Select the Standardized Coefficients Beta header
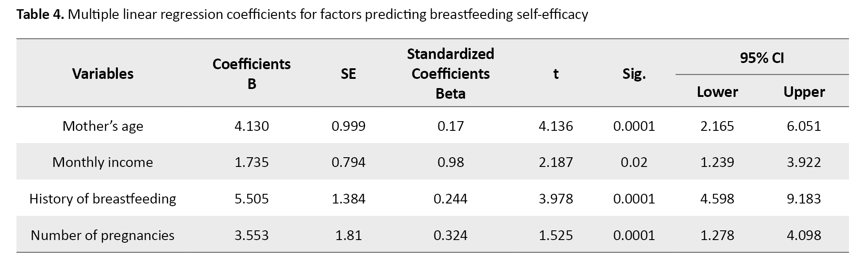 tap(450, 74)
